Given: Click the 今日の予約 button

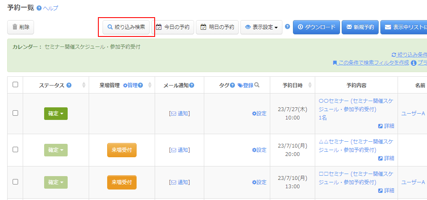Looking at the screenshot, I should 172,27.
